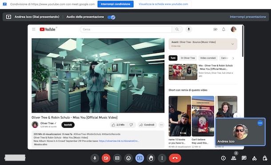The height and width of the screenshot is (165, 271).
Task: Click Oliver Tree channel avatar
Action: 35,125
